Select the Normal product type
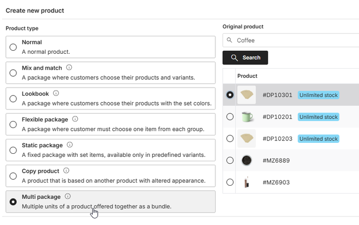 pyautogui.click(x=13, y=47)
